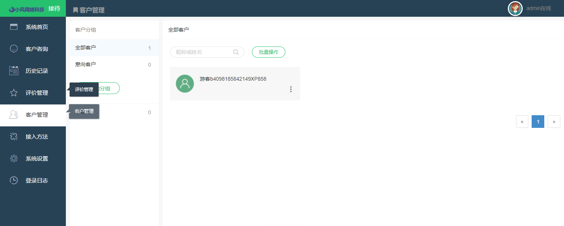564x226 pixels.
Task: Click the 客户咨询 chat bubble icon
Action: (x=14, y=49)
